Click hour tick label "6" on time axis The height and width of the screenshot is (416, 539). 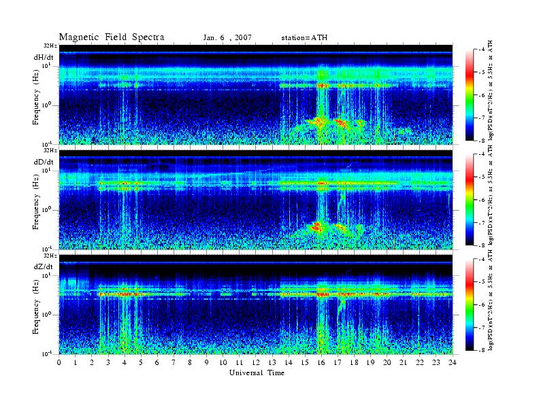tap(157, 362)
